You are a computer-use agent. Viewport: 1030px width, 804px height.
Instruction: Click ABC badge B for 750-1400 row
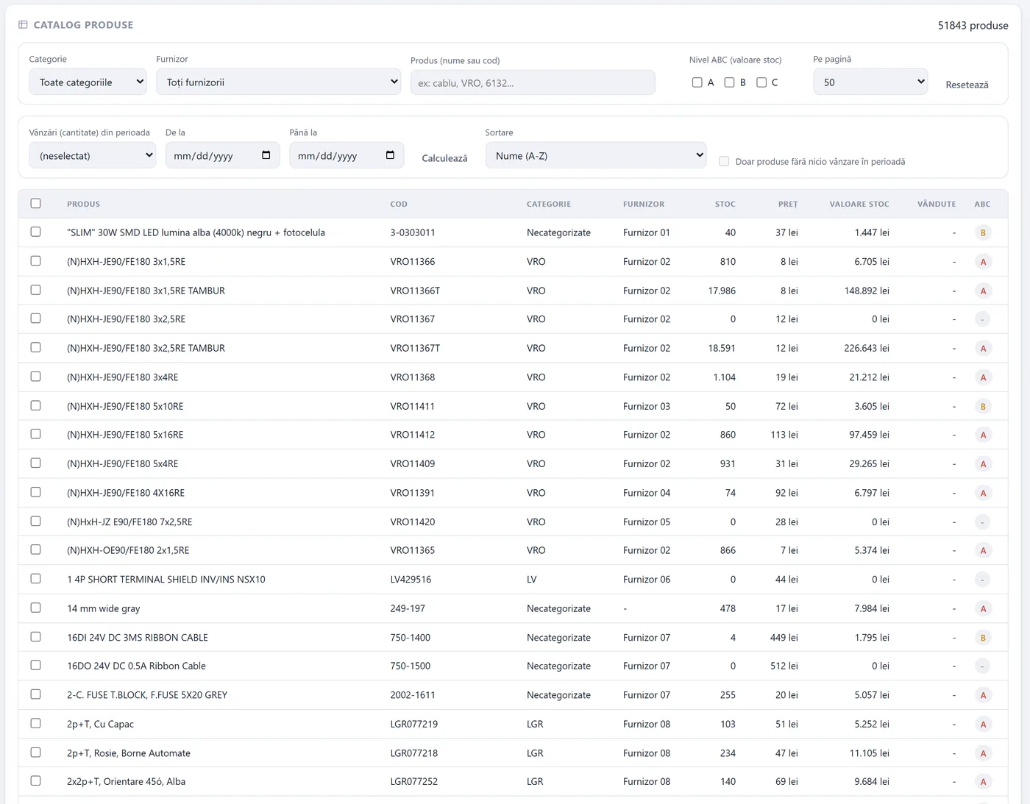pyautogui.click(x=983, y=638)
